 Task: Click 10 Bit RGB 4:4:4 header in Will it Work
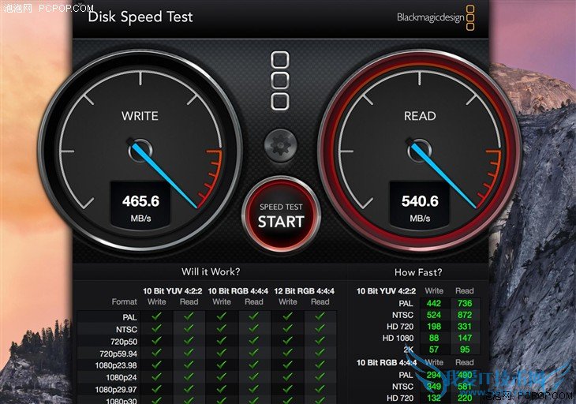coord(238,291)
